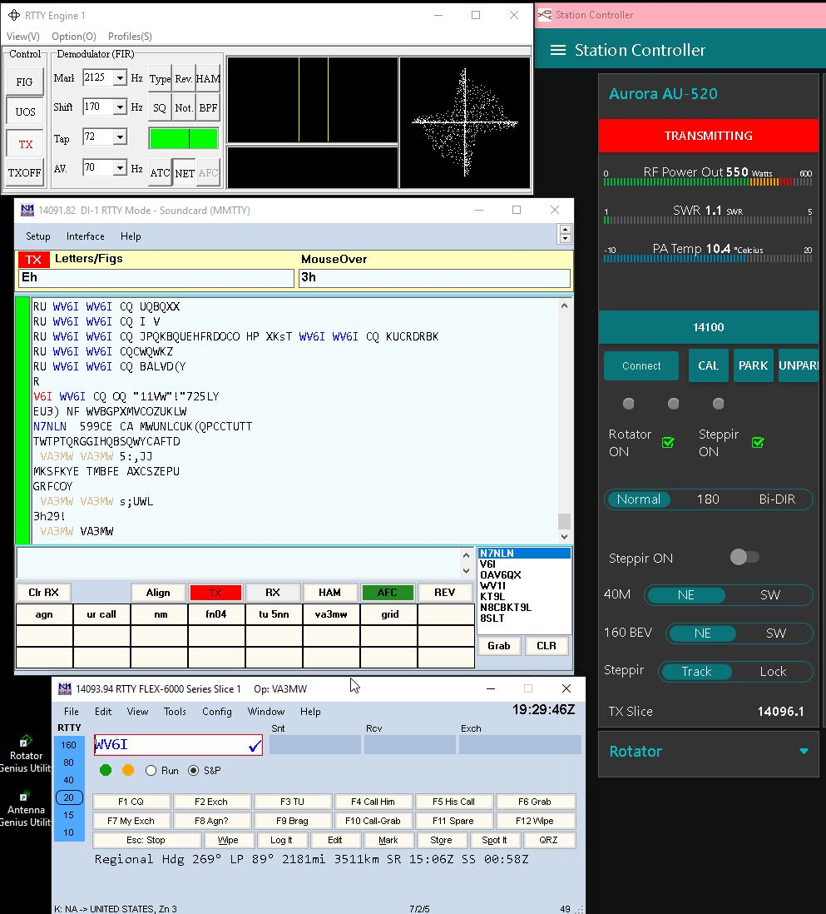This screenshot has width=826, height=914.
Task: Click the blue checkmark in callsign field
Action: (x=255, y=746)
